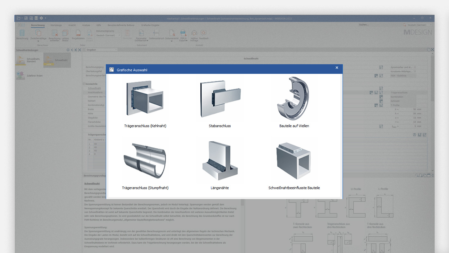The width and height of the screenshot is (449, 253).
Task: Click the Formular ribbon icon
Action: tap(127, 35)
